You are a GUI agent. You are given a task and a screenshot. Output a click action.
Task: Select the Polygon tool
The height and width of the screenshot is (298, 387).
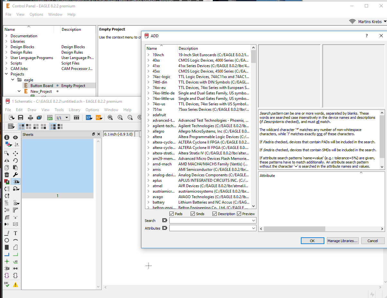point(15,247)
